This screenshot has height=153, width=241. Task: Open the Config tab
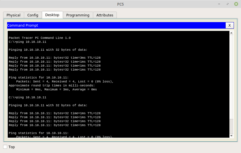pos(33,15)
